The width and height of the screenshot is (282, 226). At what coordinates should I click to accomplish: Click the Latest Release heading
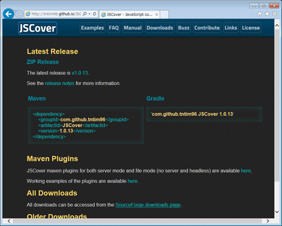coord(52,51)
